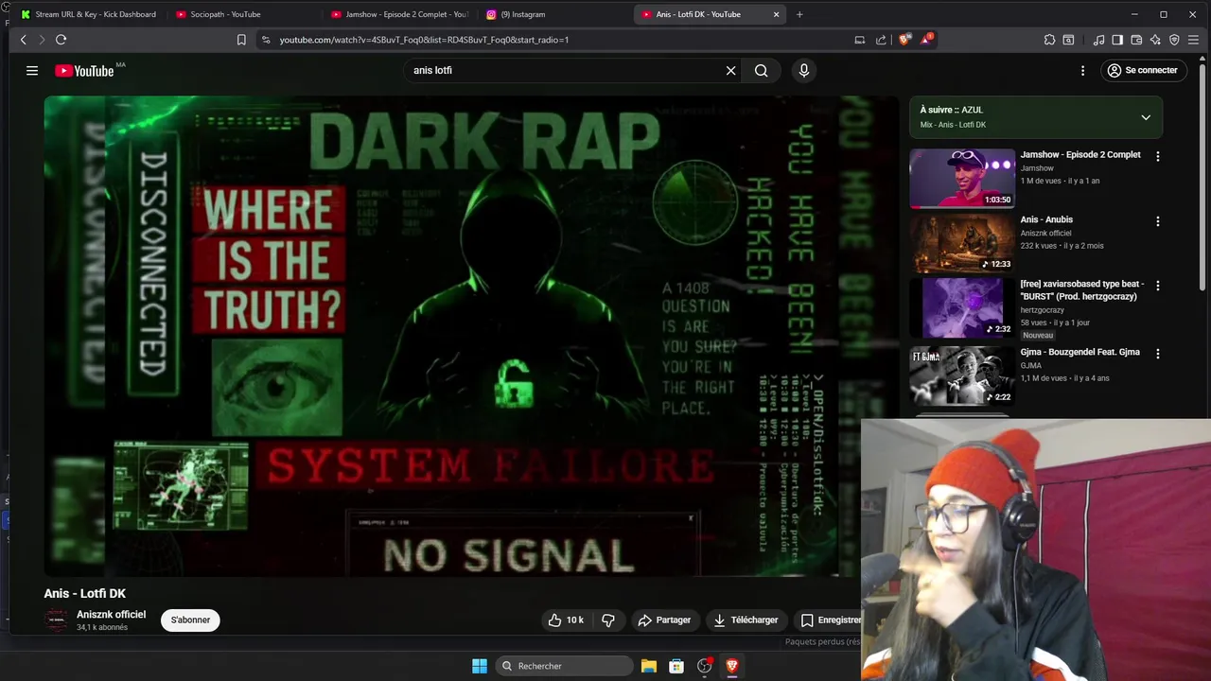
Task: Open the Anisznk officiel channel name
Action: tap(111, 614)
